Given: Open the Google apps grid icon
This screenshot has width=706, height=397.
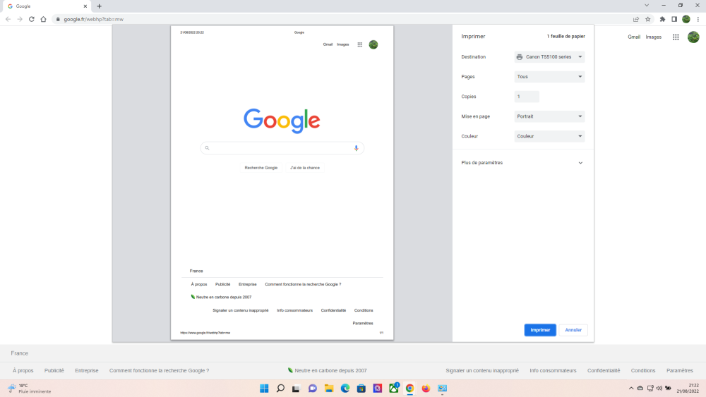Looking at the screenshot, I should click(676, 37).
